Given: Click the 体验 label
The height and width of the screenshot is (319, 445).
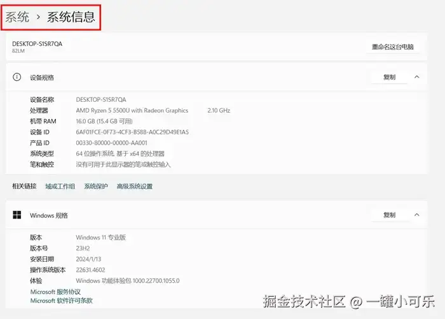Looking at the screenshot, I should coord(36,281).
